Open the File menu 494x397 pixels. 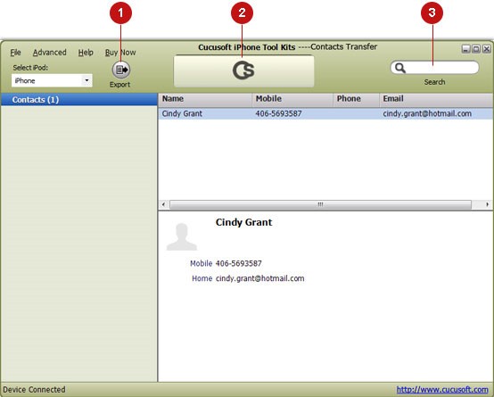[x=15, y=53]
